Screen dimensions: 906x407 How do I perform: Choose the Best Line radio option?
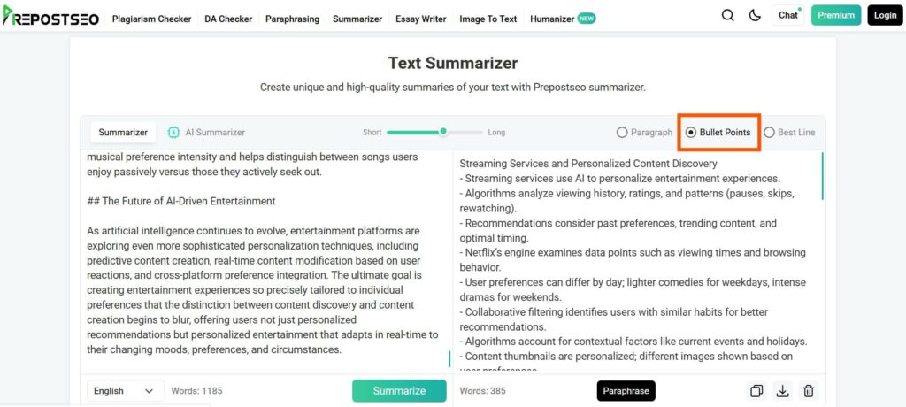tap(769, 133)
